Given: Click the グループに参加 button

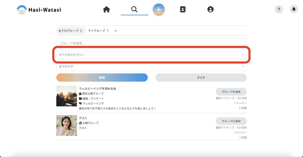Looking at the screenshot, I should (231, 121).
